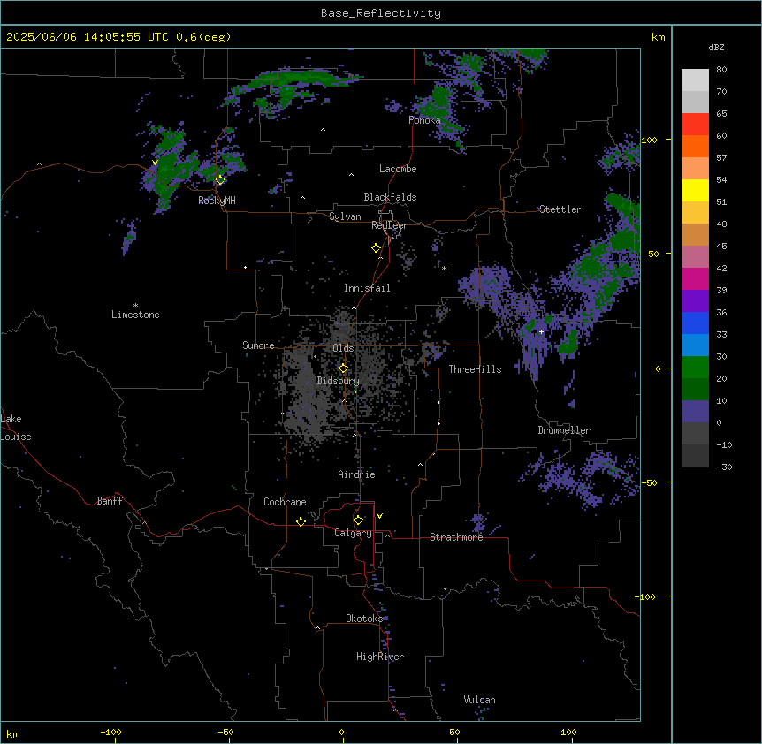762x744 pixels.
Task: Click the 50 tick on the right axis
Action: pos(653,254)
